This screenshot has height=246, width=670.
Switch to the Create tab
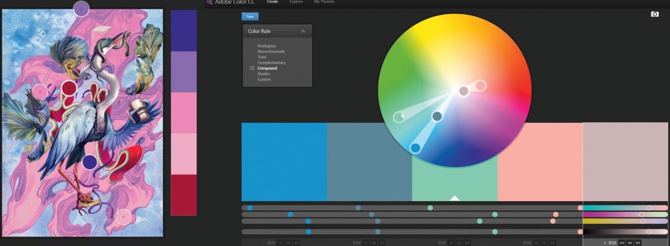click(x=272, y=2)
